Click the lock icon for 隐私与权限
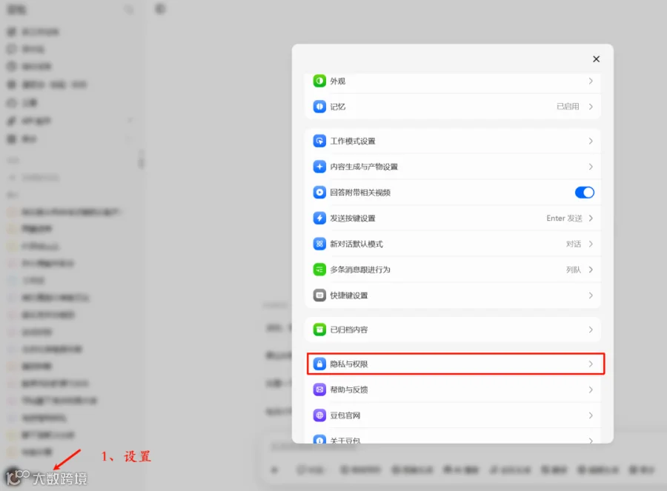 click(x=319, y=364)
